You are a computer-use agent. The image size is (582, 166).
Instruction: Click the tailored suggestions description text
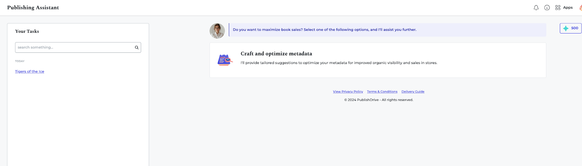339,63
